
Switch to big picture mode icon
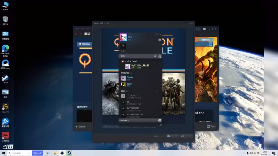(x=204, y=29)
